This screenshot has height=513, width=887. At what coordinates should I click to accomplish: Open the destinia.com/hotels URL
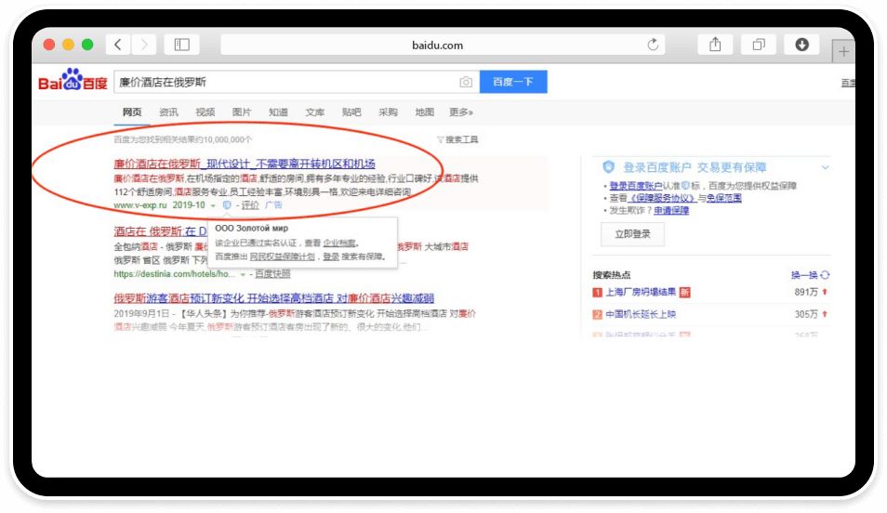(174, 274)
